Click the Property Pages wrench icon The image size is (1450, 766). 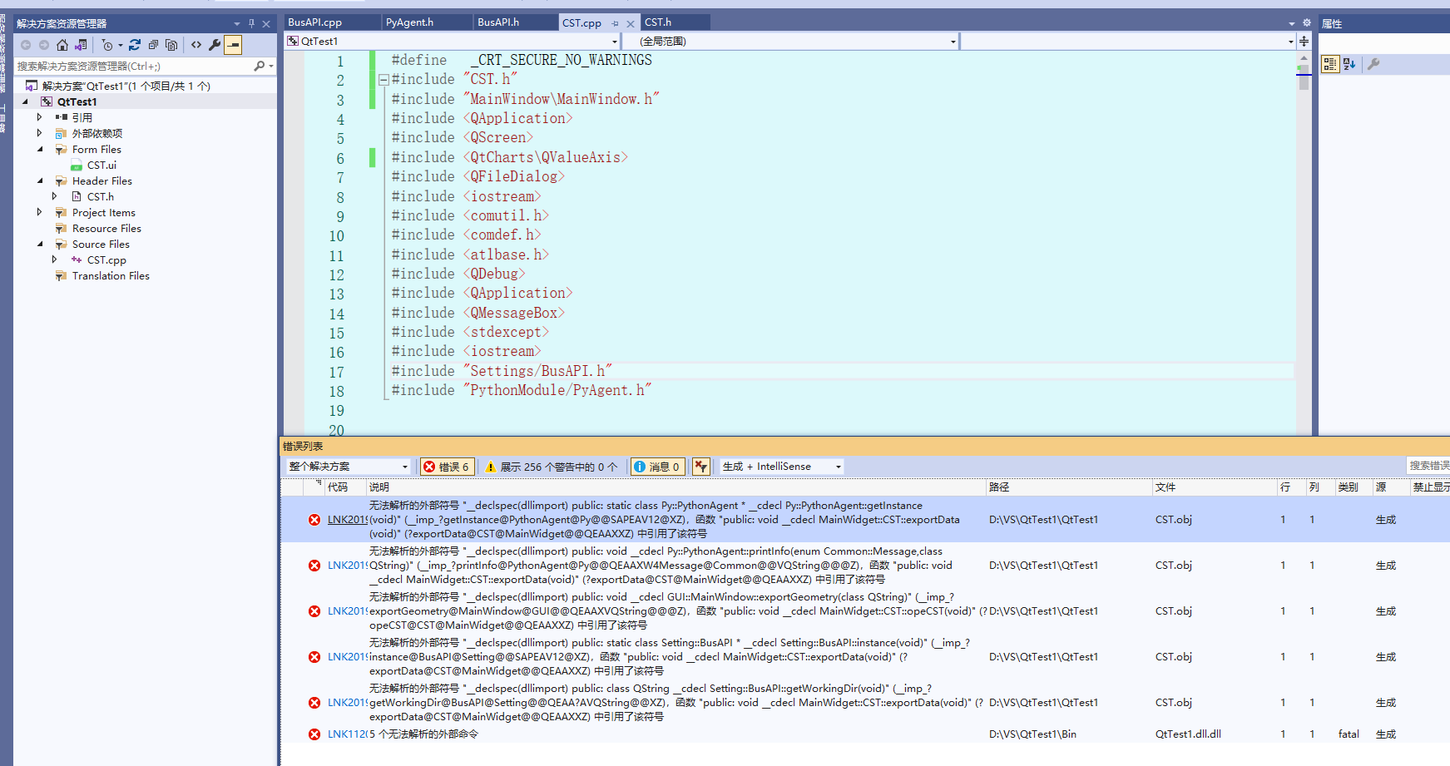[x=1373, y=64]
